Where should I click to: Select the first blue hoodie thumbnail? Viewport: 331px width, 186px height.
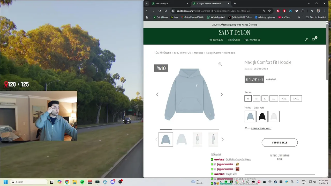point(166,139)
